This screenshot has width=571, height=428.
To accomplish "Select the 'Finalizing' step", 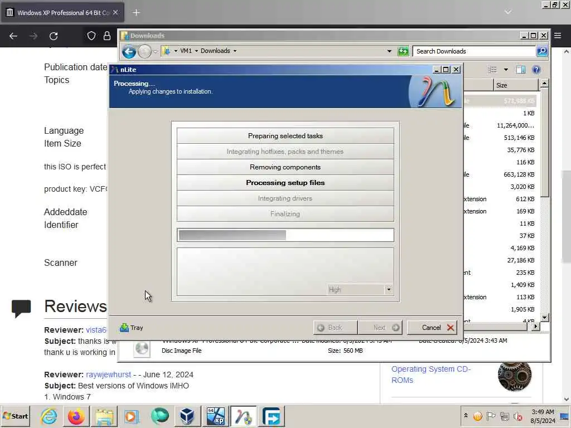I will 285,213.
